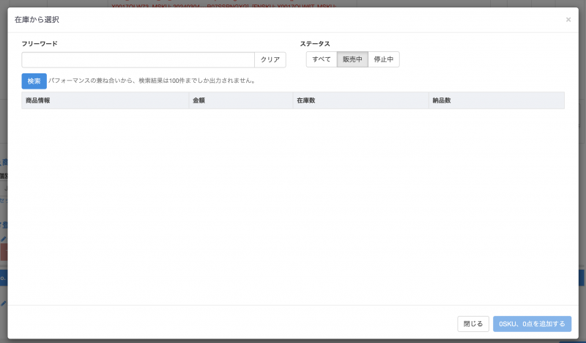Click the クリア button

(270, 60)
